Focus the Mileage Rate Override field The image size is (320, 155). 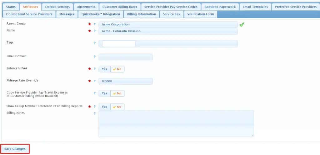[x=126, y=81]
